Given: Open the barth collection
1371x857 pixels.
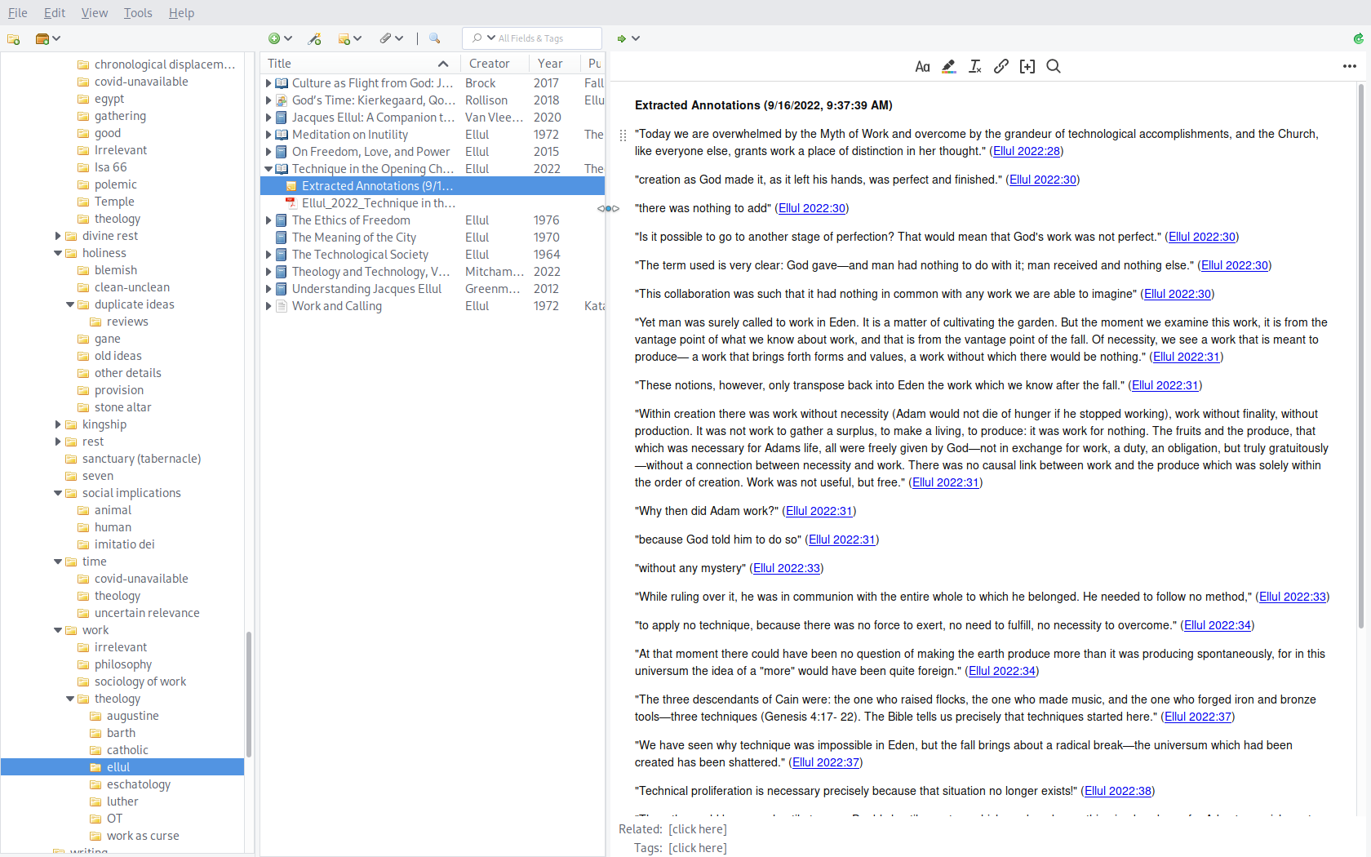Looking at the screenshot, I should (x=121, y=733).
